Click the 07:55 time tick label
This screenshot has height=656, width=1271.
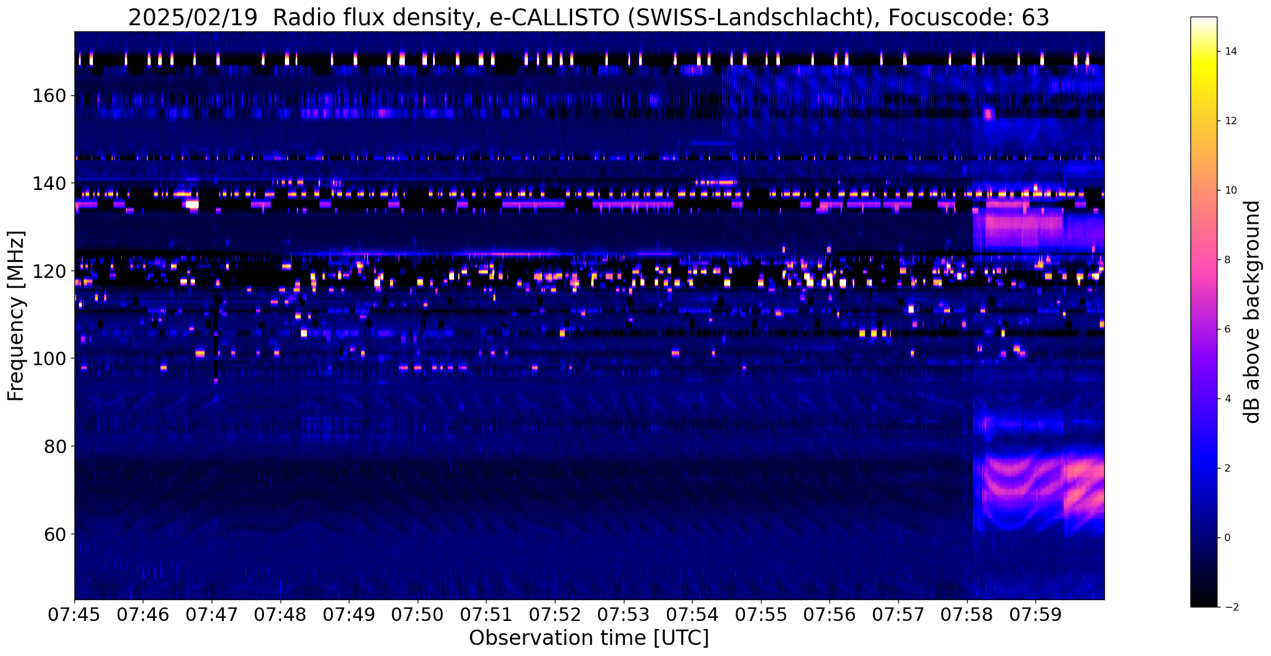[x=762, y=615]
